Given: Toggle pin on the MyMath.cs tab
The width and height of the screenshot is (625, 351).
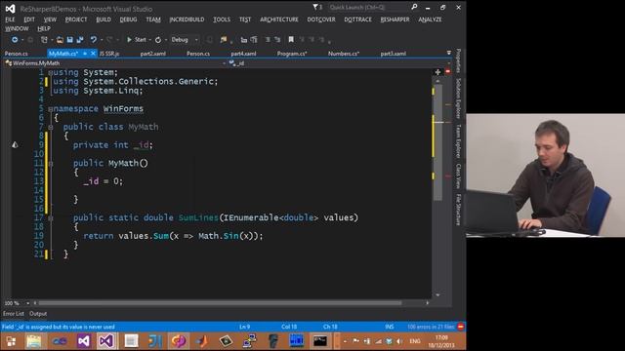Looking at the screenshot, I should 85,54.
